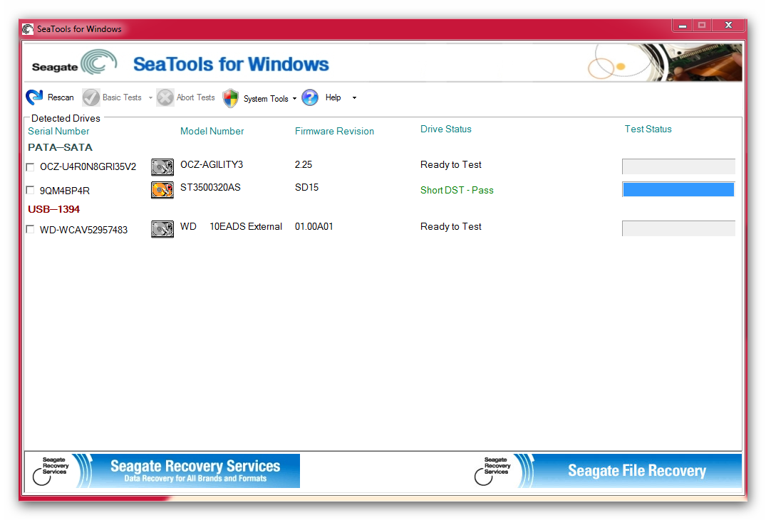Tick the checkbox for drive OCZ-U4R0N8GRI35V2

(31, 167)
